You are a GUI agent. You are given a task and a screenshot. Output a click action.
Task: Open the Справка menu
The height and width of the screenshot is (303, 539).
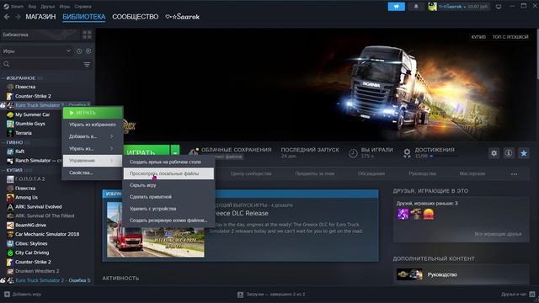[x=83, y=7]
